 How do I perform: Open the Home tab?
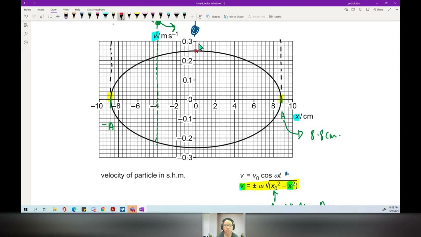(27, 10)
